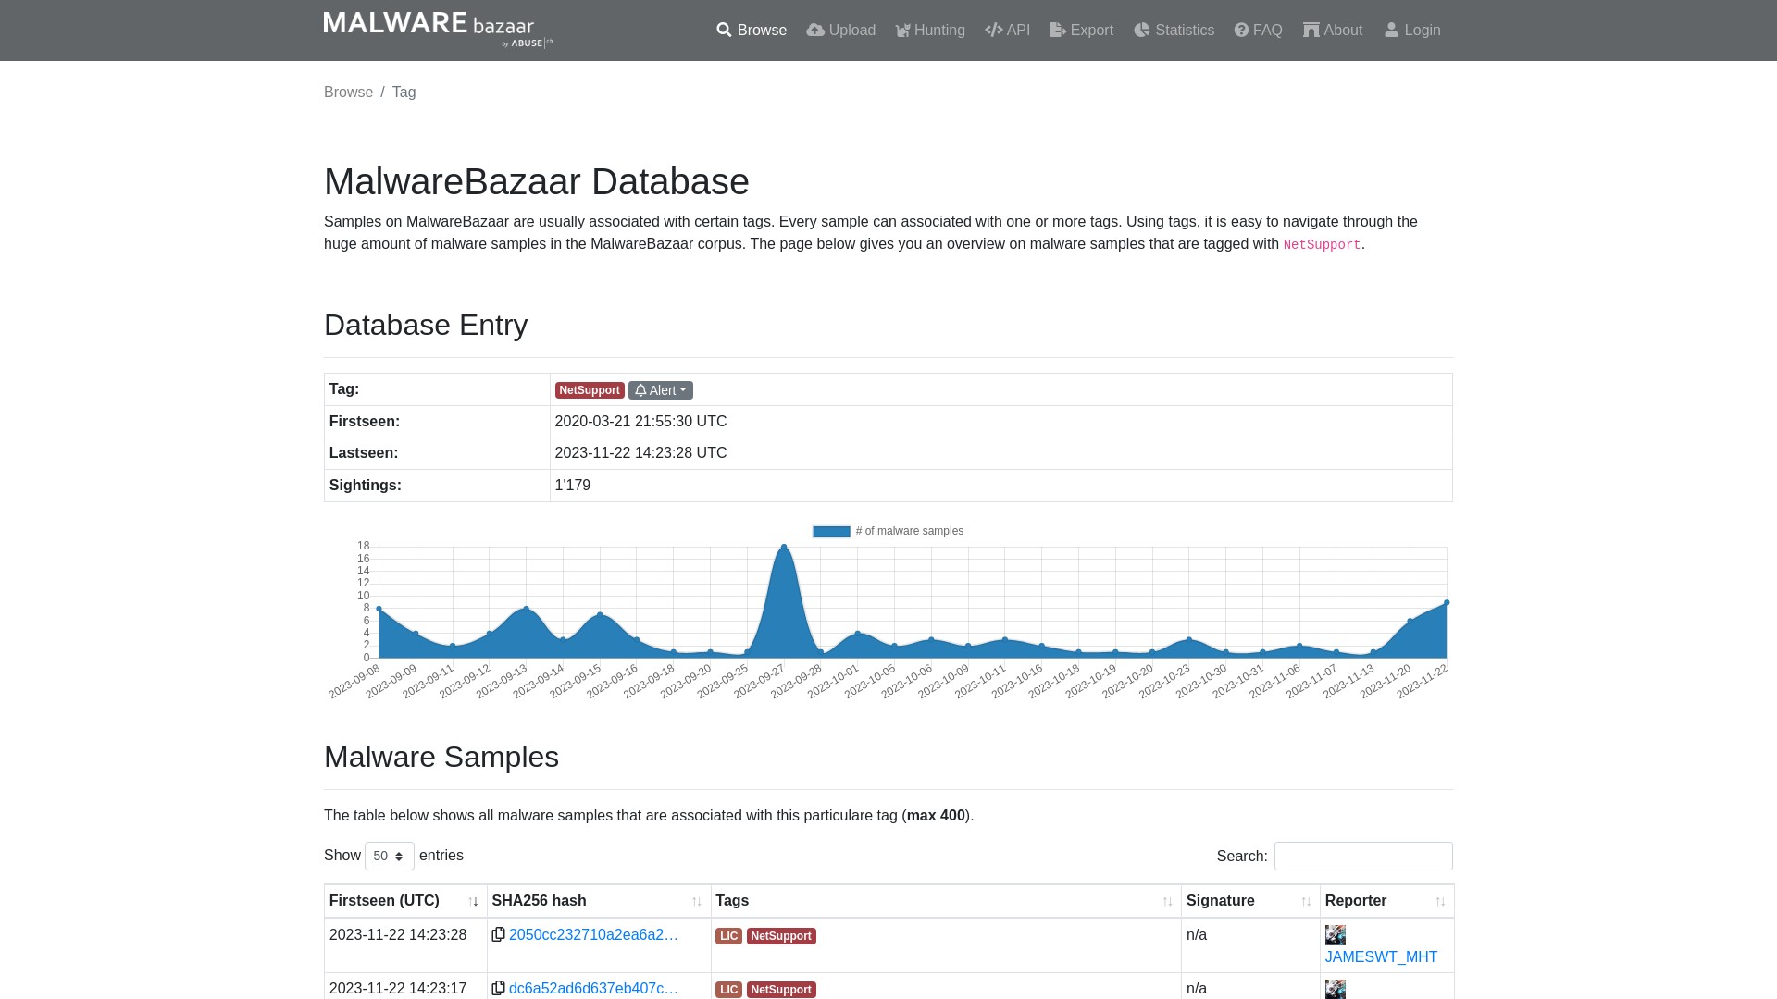Select NetSupport tag in the 14:23:28 row
1777x999 pixels.
coord(781,936)
